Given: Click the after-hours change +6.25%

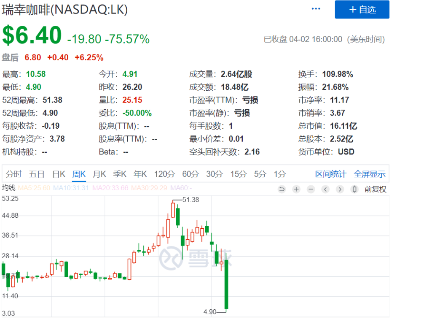Looking at the screenshot, I should tap(89, 57).
